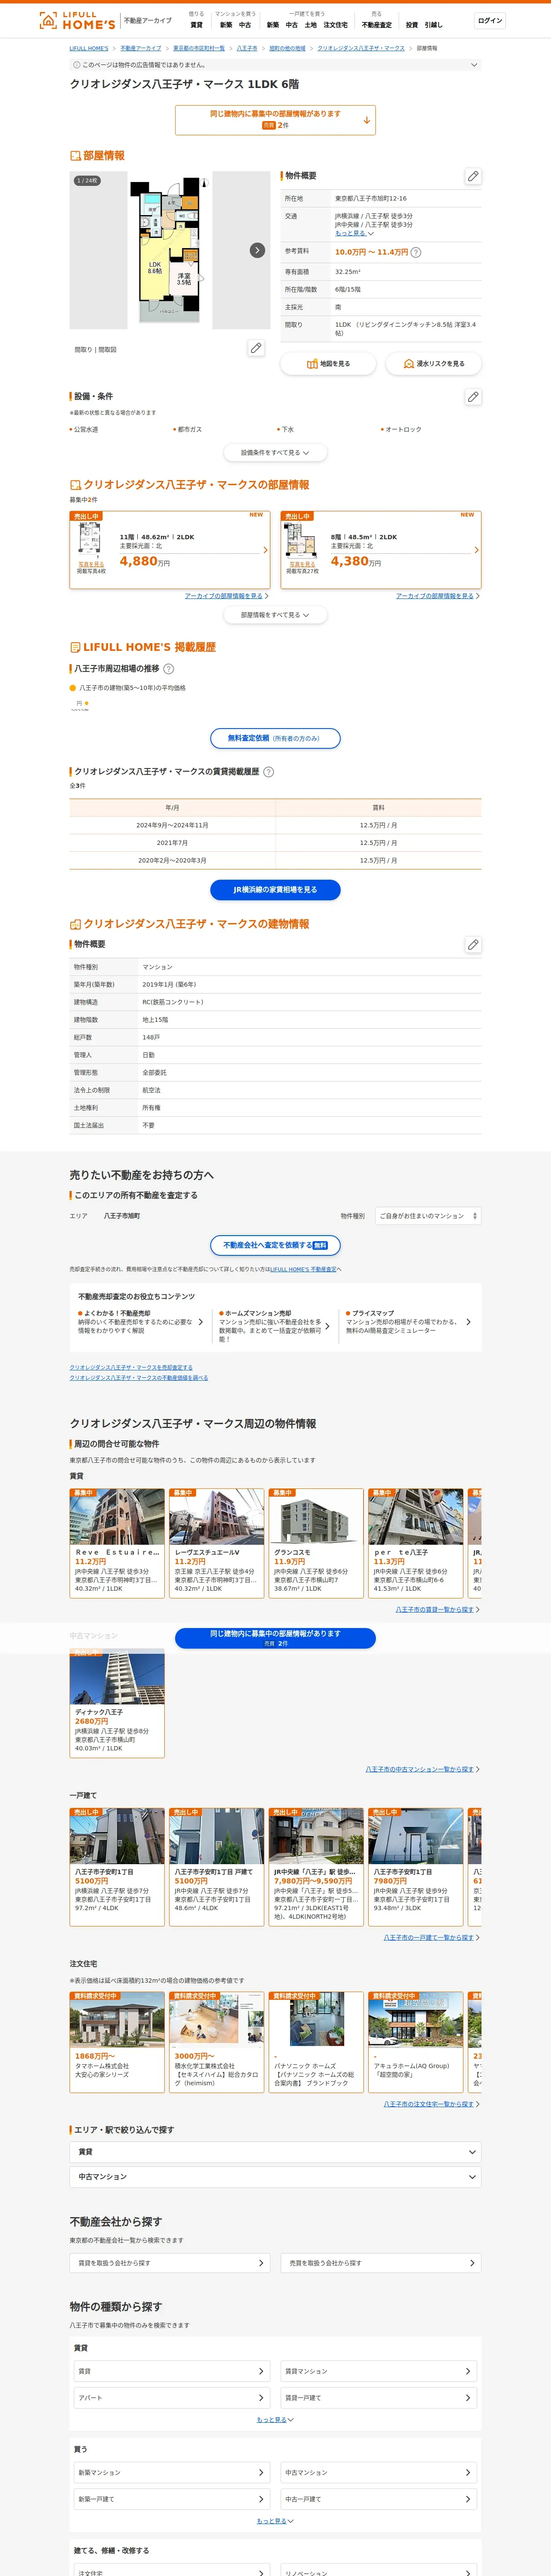
Task: Click 無料査定依頼 button
Action: tap(275, 738)
